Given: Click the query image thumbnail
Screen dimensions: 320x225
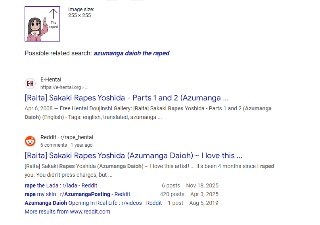Looking at the screenshot, I should coord(42,24).
